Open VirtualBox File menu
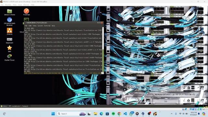Image resolution: width=208 pixels, height=117 pixels. (x=2, y=5)
